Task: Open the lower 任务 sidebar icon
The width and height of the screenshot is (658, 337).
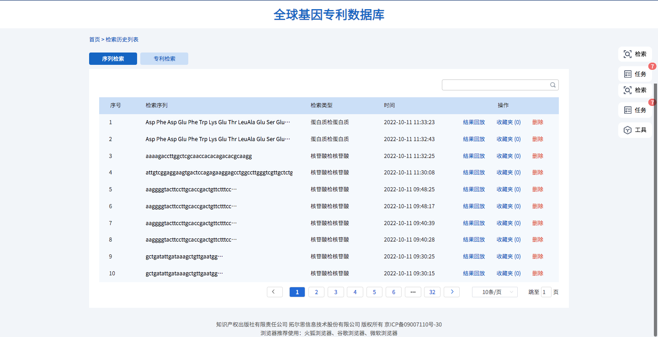Action: (x=628, y=110)
